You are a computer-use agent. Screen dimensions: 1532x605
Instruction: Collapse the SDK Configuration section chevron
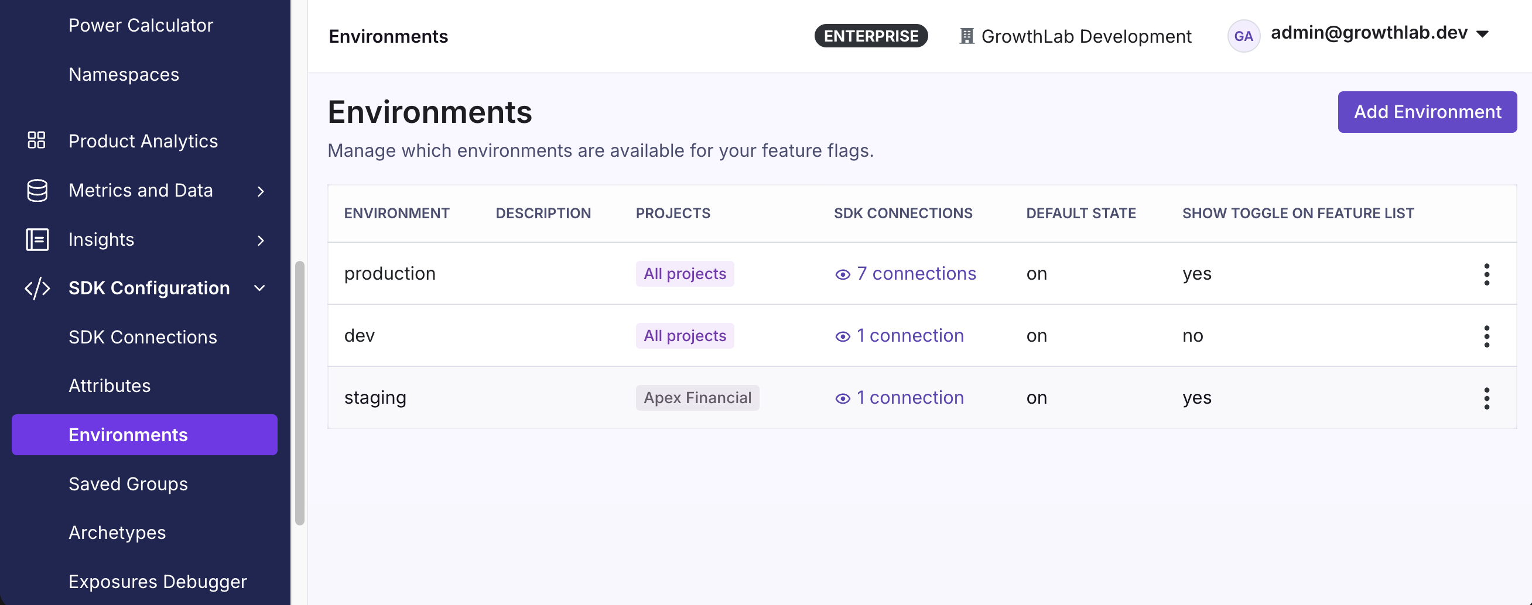pyautogui.click(x=260, y=288)
